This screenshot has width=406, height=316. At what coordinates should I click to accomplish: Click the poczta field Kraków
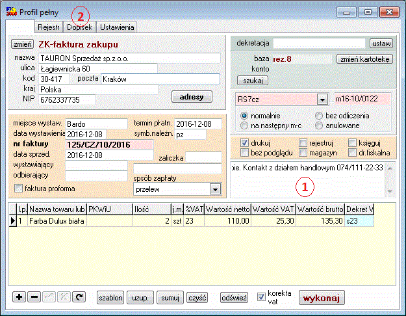[160, 79]
